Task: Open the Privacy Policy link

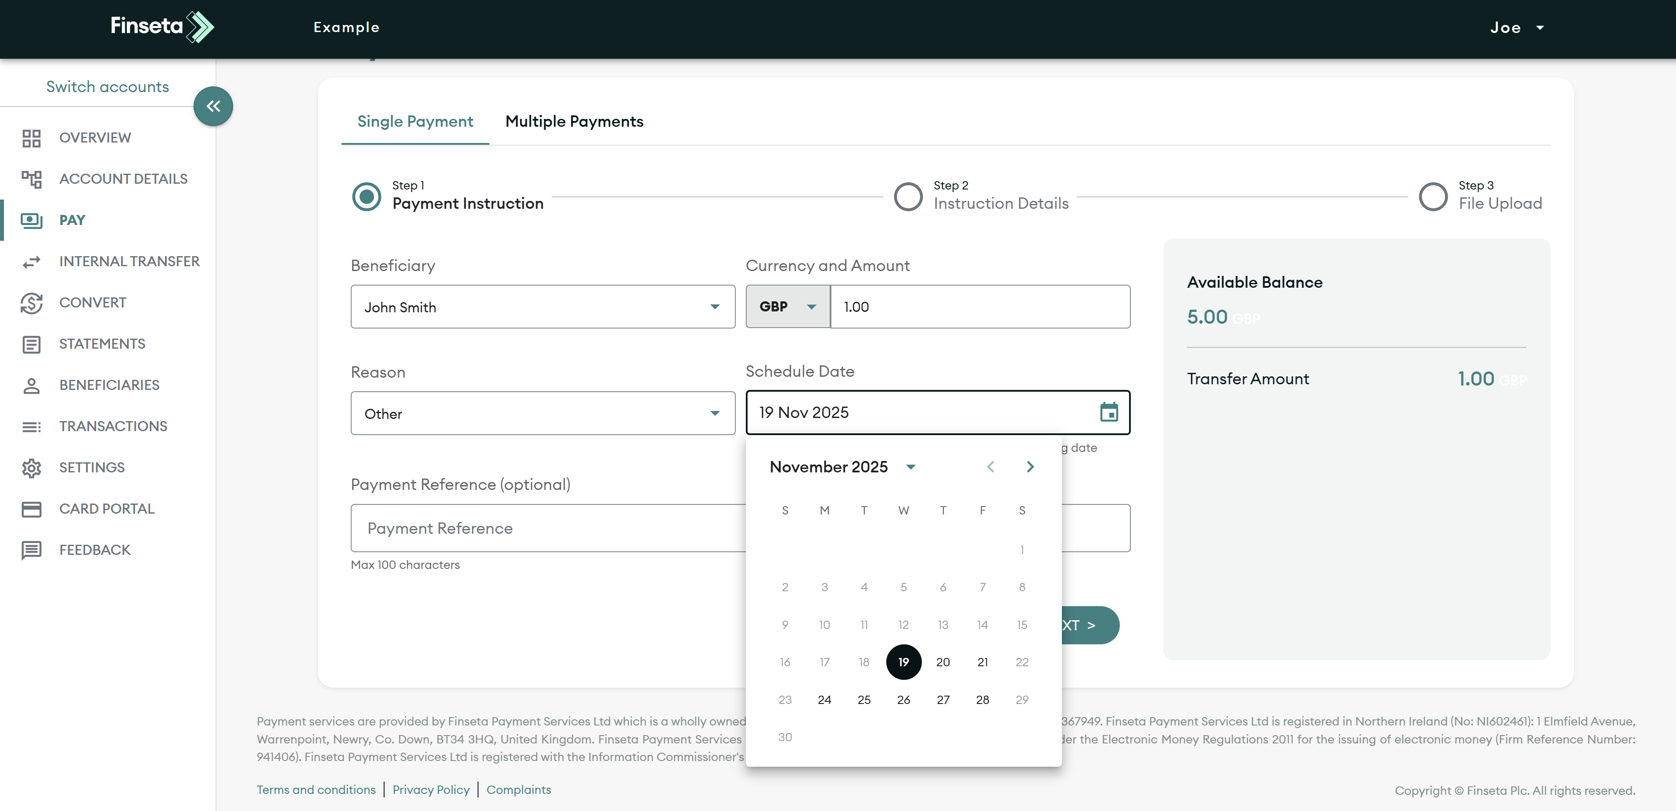Action: coord(431,790)
